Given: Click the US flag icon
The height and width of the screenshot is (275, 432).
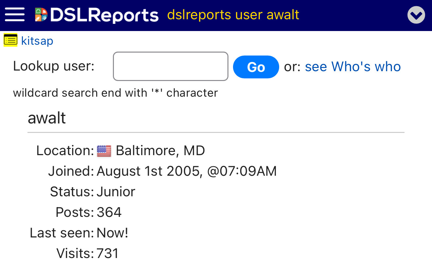Looking at the screenshot, I should (104, 151).
